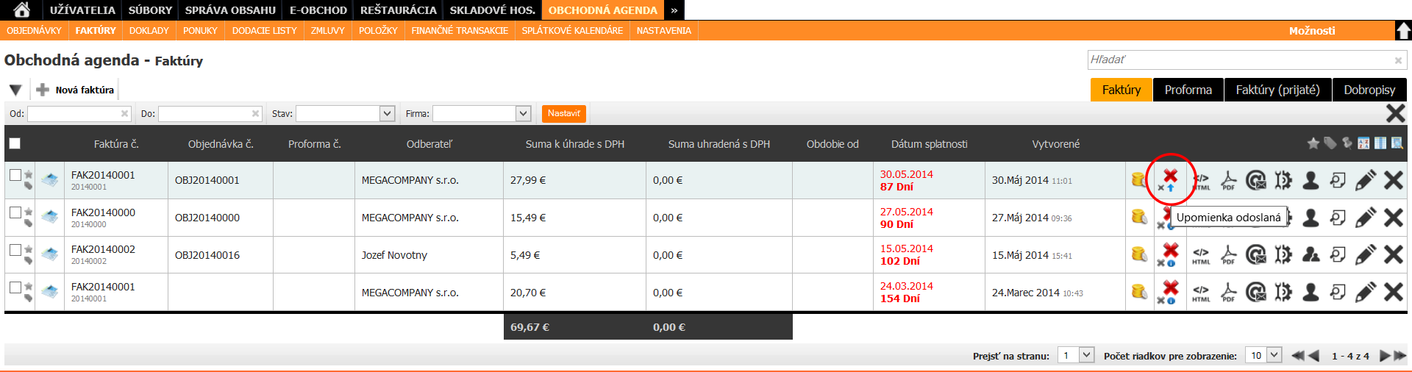Click HTML view icon in first invoice row
Screen dimensions: 1412x372
[x=1201, y=181]
